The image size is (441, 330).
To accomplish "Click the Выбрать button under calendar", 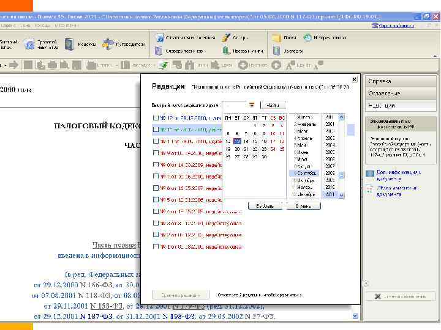I will pyautogui.click(x=265, y=206).
